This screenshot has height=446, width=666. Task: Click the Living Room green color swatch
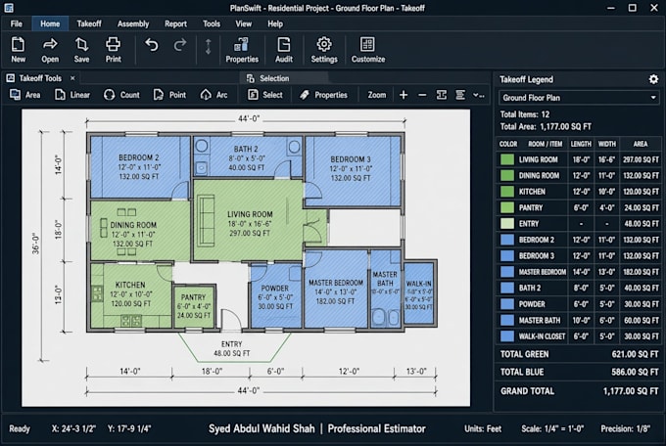point(507,159)
